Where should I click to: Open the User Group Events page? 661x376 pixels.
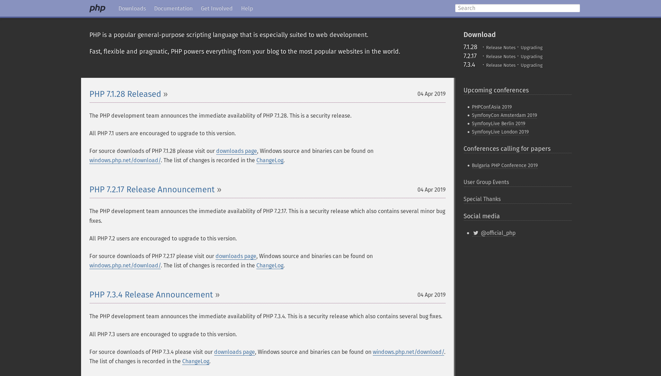[x=486, y=182]
